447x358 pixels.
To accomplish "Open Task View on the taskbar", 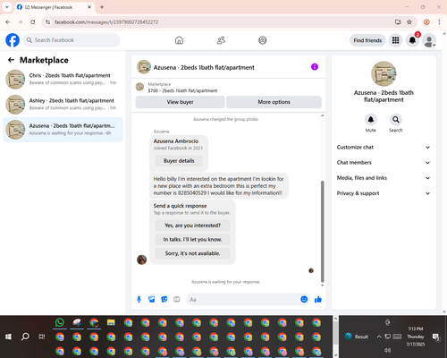I will 42,337.
